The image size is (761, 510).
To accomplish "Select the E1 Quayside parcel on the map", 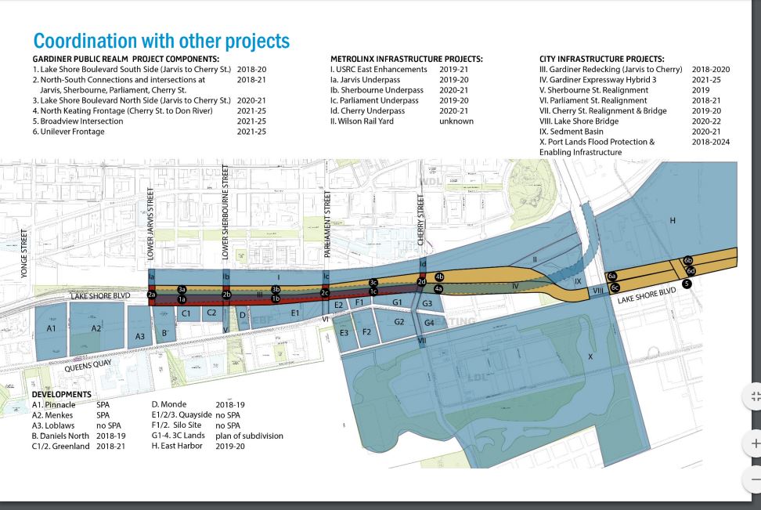I will pos(294,312).
